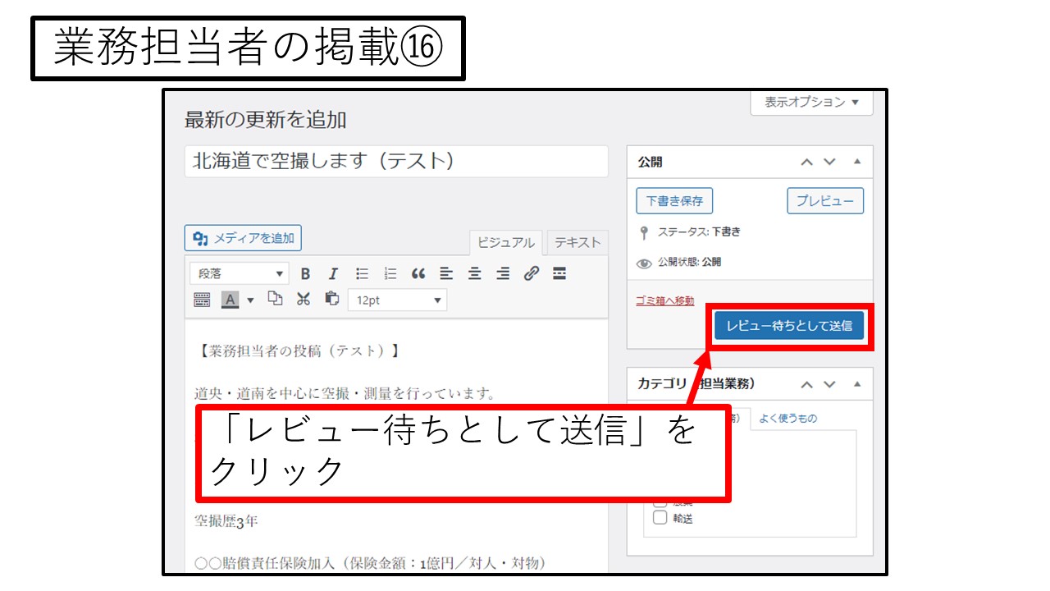The width and height of the screenshot is (1050, 591).
Task: Switch to the ビジュアル editor tab
Action: [505, 243]
